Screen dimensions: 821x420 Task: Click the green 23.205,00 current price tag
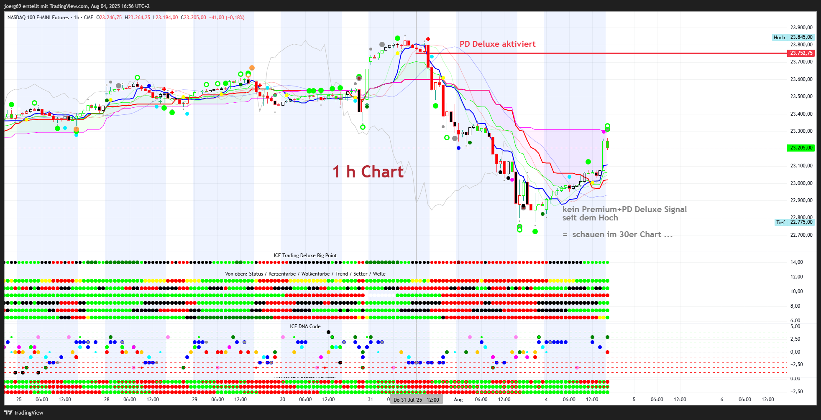point(801,148)
